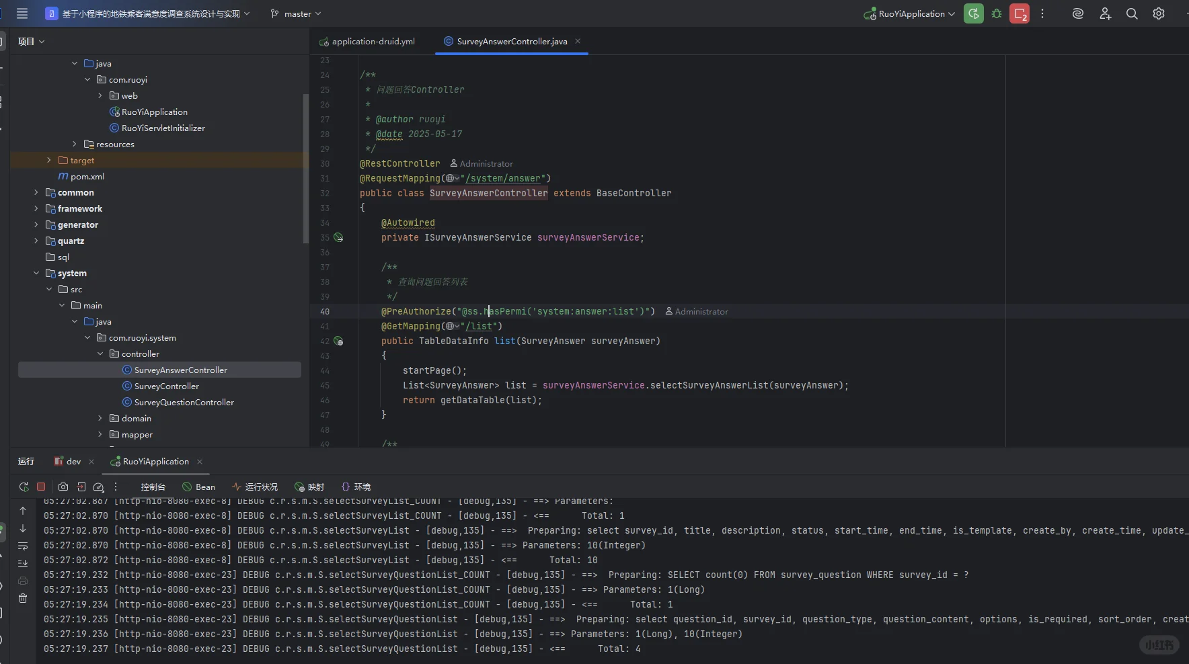Screen dimensions: 1189x664
Task: Expand the target folder
Action: 49,160
